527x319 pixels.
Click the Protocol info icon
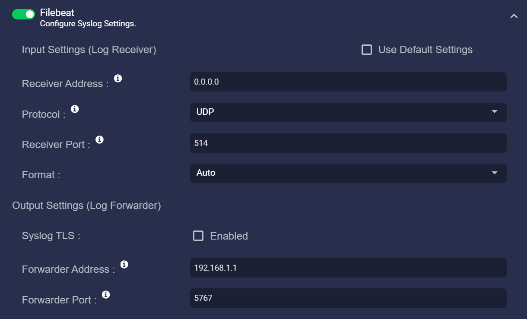[x=75, y=109]
